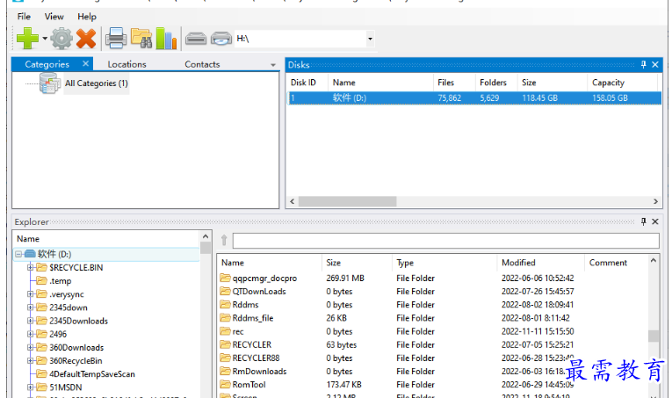
Task: Open settings with the gear icon
Action: 61,39
